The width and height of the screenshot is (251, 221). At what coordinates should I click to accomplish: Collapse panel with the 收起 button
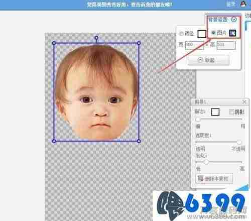point(208,60)
